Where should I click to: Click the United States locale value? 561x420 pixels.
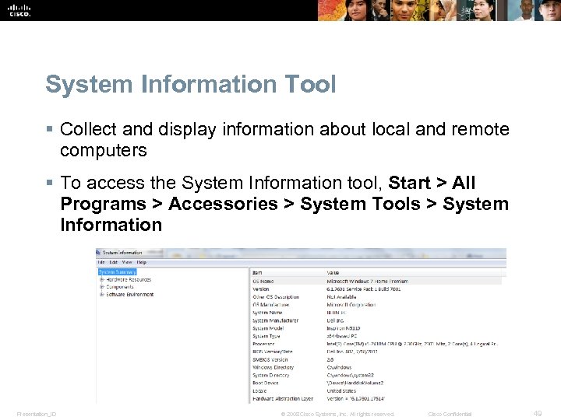(341, 391)
